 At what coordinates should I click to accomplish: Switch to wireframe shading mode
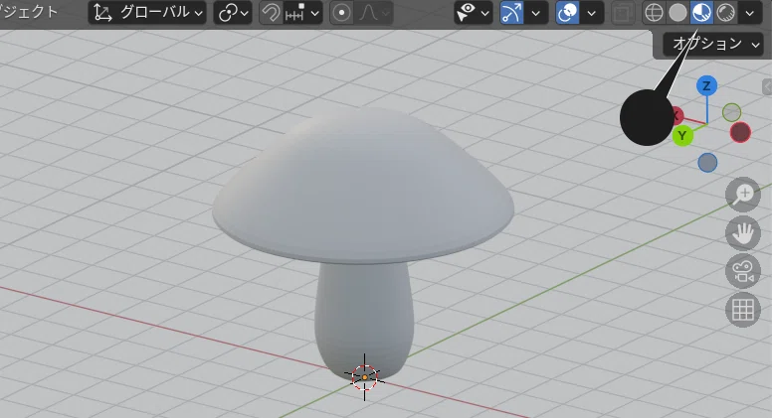coord(654,13)
